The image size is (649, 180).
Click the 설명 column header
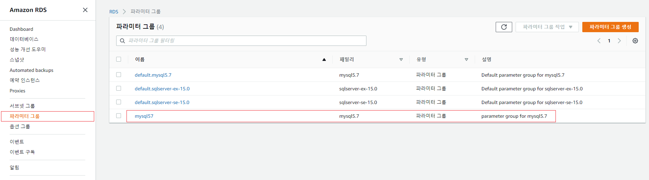pyautogui.click(x=486, y=60)
